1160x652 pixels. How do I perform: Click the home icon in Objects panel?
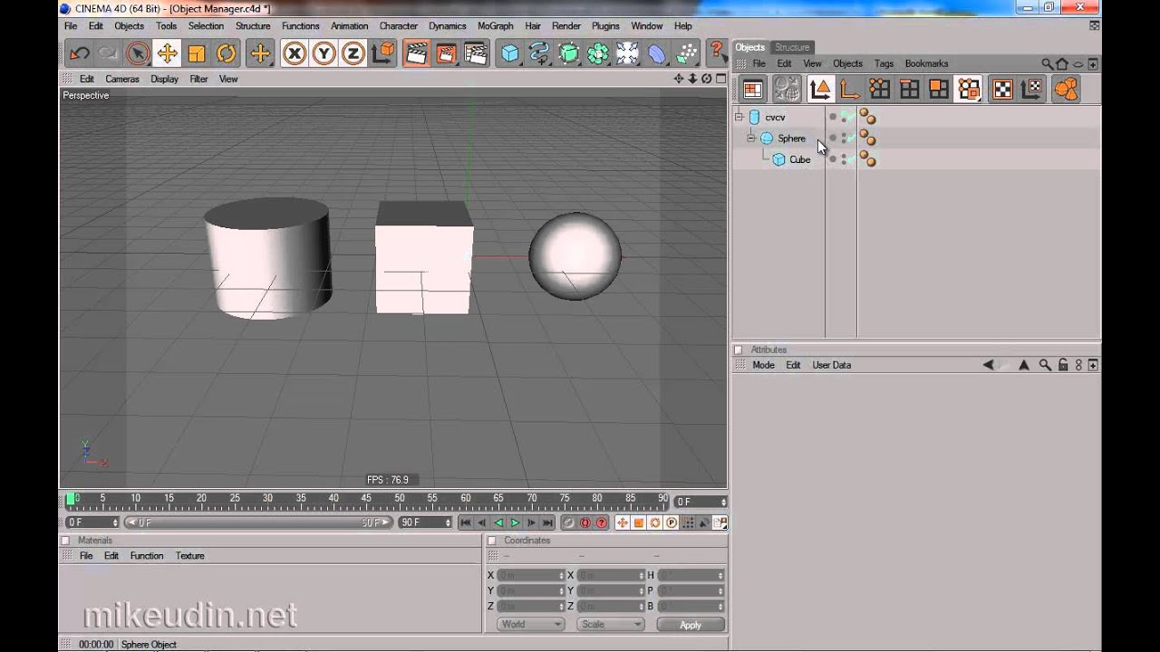click(x=1062, y=64)
